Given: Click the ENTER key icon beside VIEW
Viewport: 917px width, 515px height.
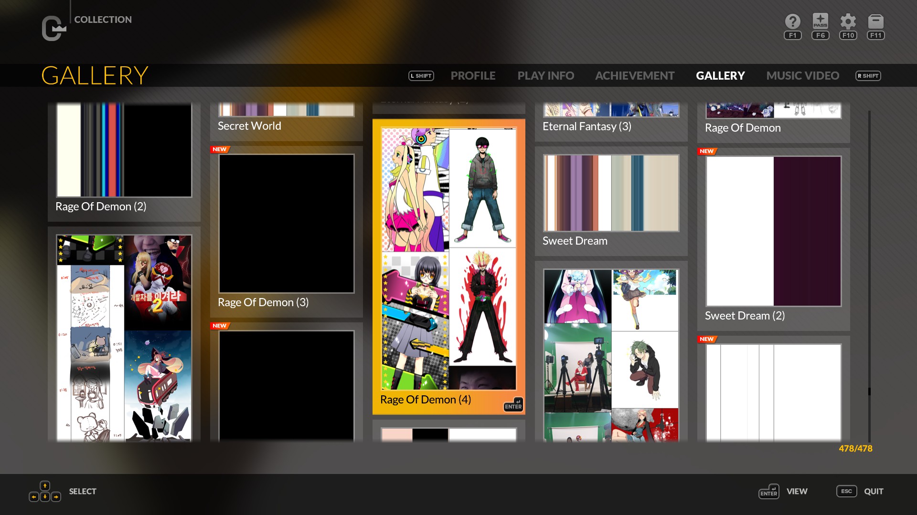Looking at the screenshot, I should [x=769, y=492].
